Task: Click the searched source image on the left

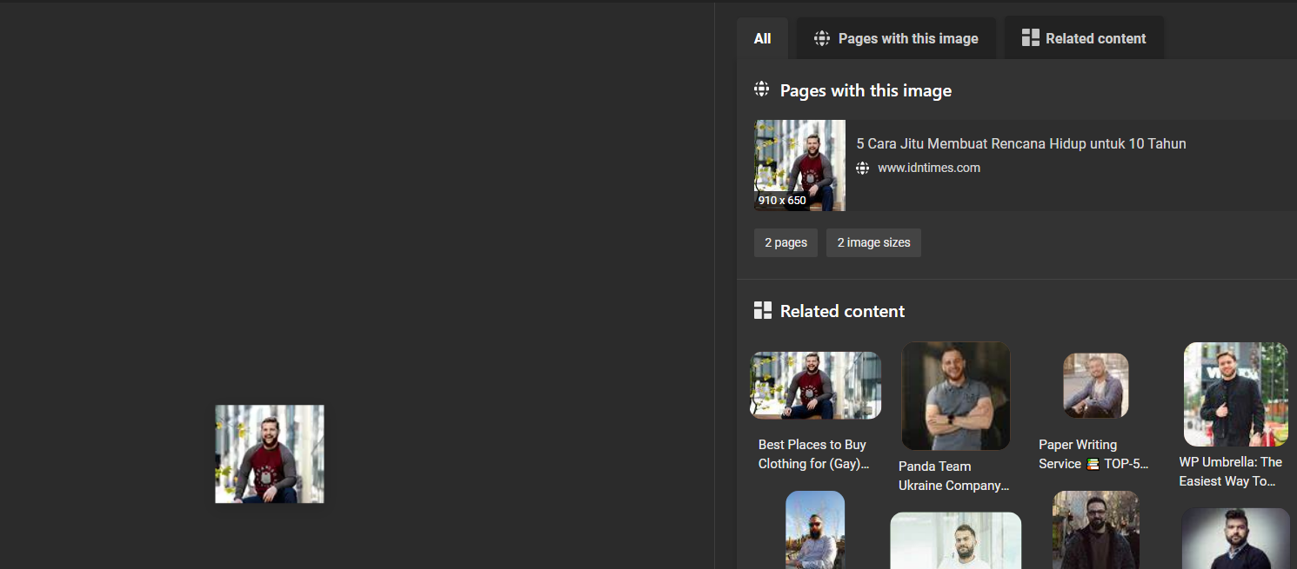Action: click(270, 453)
